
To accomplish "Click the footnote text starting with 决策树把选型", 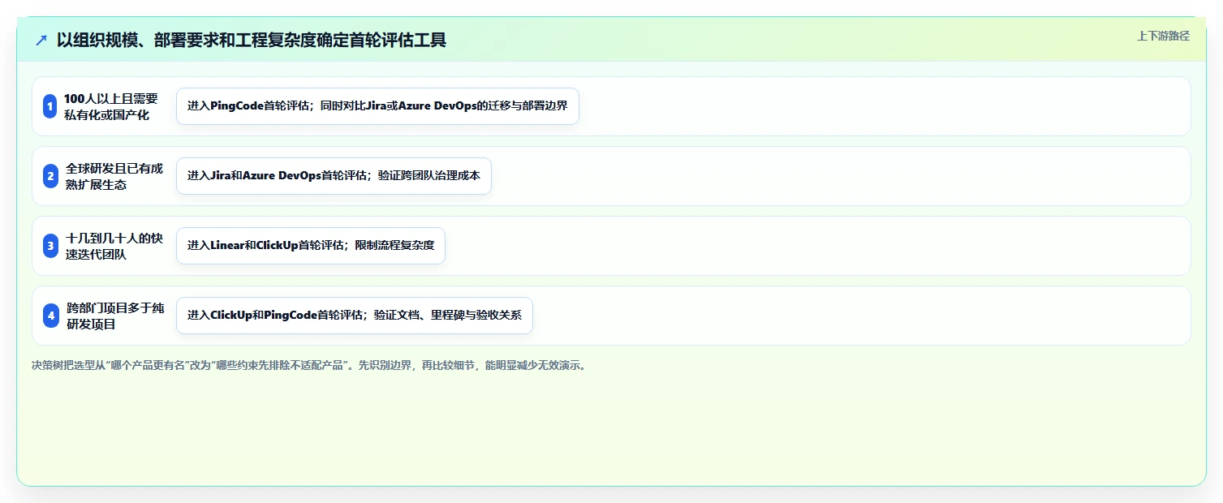I will point(308,366).
